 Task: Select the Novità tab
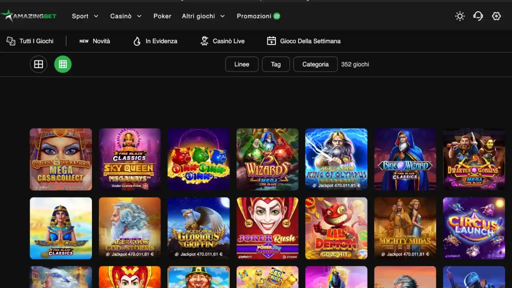[94, 41]
